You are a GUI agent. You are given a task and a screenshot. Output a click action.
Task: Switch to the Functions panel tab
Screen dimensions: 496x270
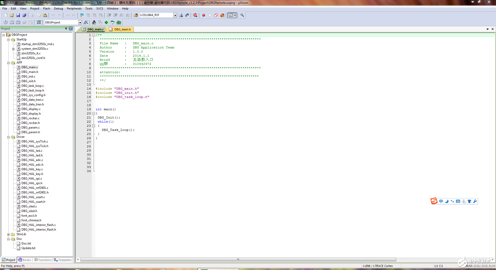click(x=43, y=260)
